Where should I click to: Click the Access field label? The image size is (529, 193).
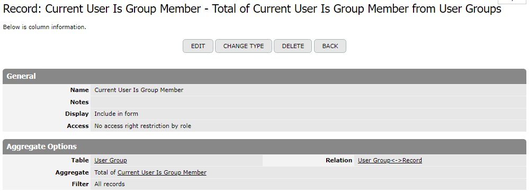[78, 126]
